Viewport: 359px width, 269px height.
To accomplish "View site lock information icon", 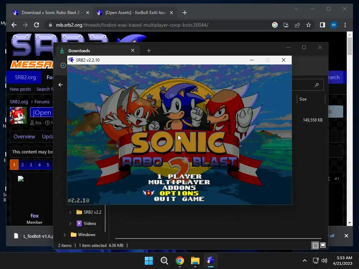I will click(50, 25).
